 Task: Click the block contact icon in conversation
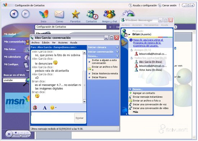pos(35,108)
